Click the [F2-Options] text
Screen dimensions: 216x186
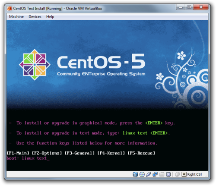[47, 153]
